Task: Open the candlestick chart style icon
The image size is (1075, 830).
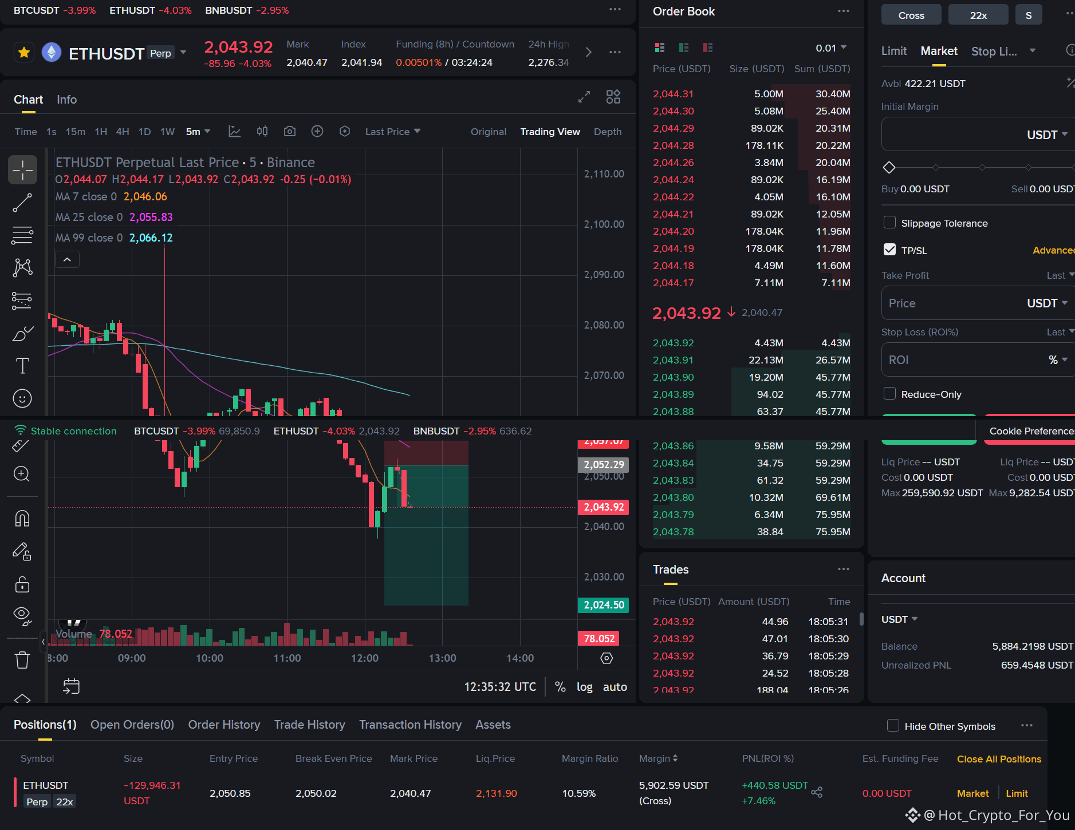Action: coord(262,132)
